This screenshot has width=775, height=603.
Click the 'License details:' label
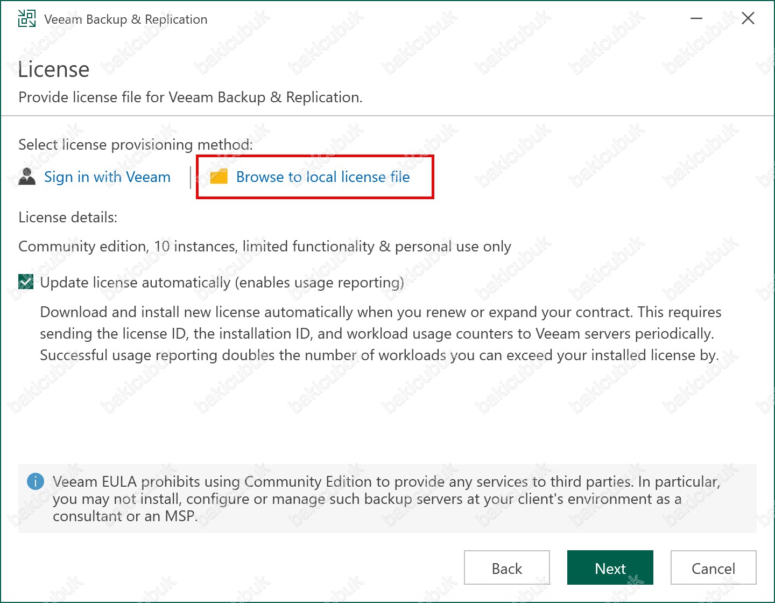tap(68, 218)
